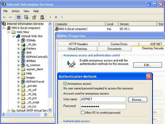
Task: Select the RDPWinTravel application icon
Action: click(23, 82)
